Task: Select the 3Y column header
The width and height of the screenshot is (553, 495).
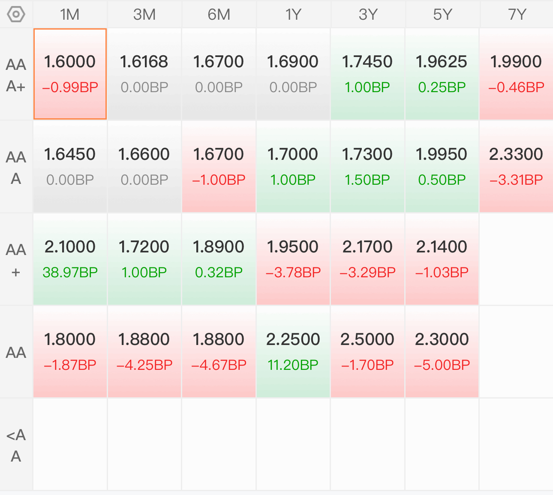Action: click(368, 15)
